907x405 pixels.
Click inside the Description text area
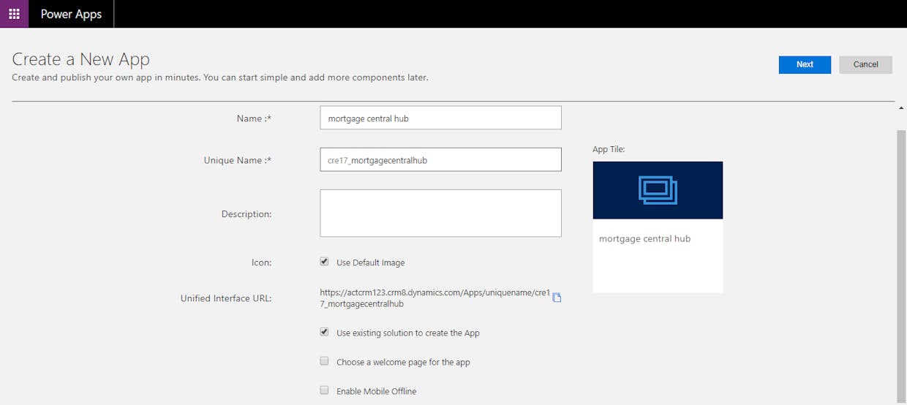(x=440, y=213)
